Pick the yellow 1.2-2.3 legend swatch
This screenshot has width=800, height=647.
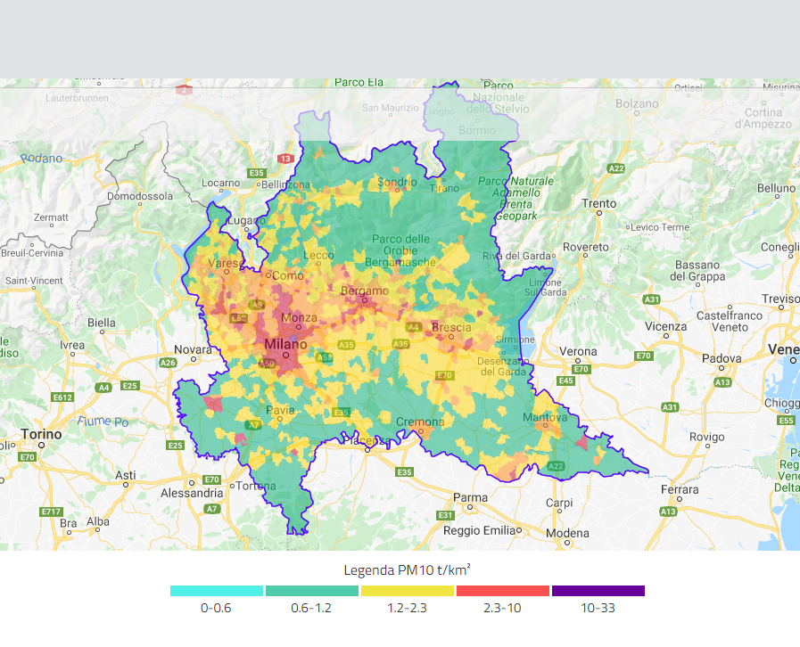(x=407, y=591)
